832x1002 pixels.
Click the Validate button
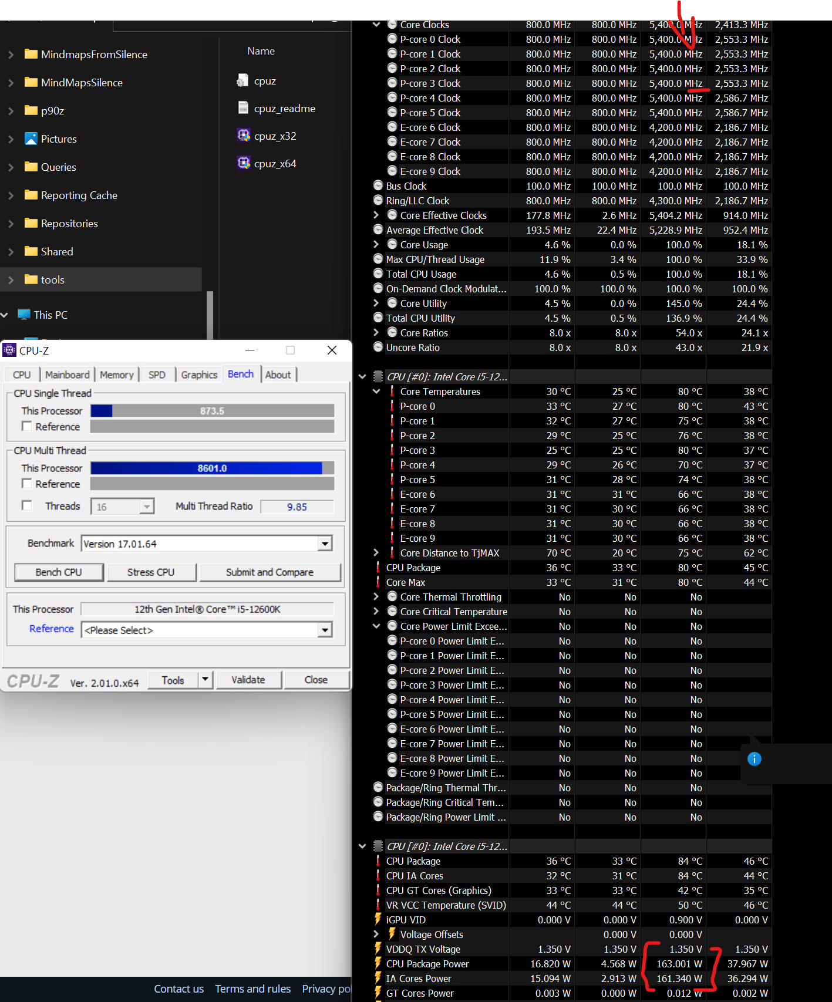(248, 680)
